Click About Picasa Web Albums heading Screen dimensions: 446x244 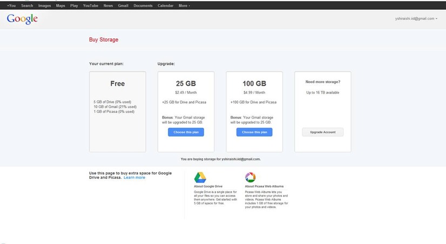click(x=264, y=186)
